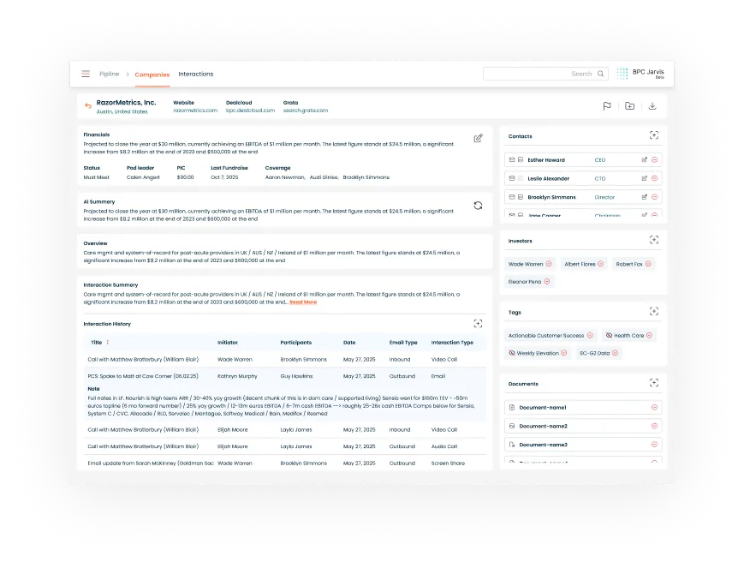This screenshot has width=744, height=562.
Task: Open razormetrics.com website link
Action: point(194,110)
